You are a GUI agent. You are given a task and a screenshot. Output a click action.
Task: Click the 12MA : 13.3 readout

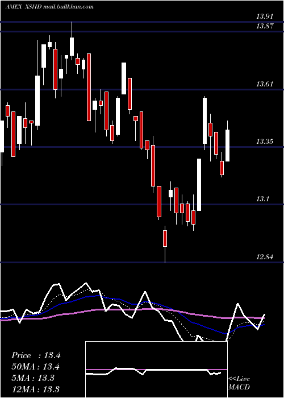pos(35,389)
